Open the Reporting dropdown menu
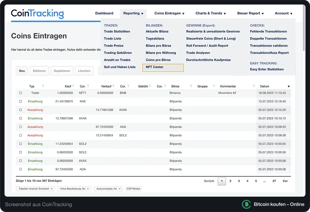Screen dimensions: 310x212 [x=133, y=13]
